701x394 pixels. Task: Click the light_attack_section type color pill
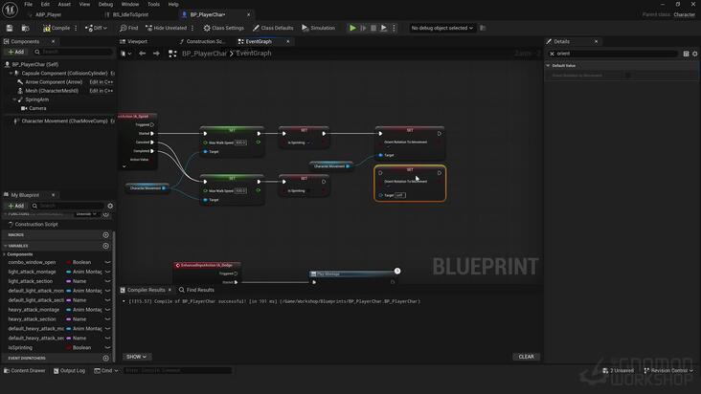(68, 281)
